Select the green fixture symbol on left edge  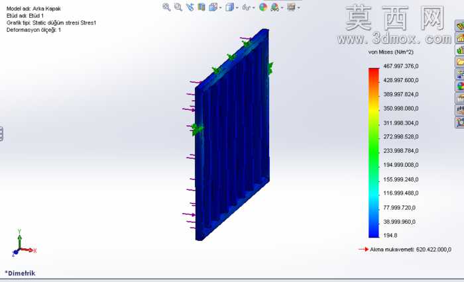tap(196, 130)
